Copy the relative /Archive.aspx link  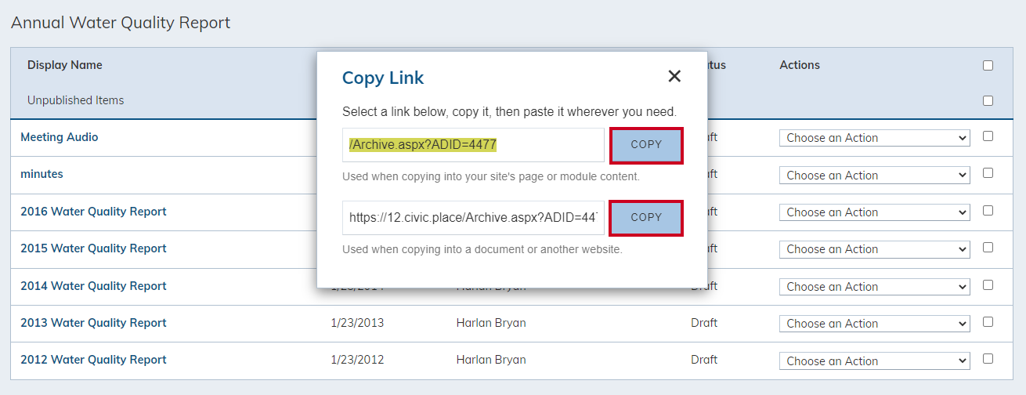pyautogui.click(x=646, y=145)
